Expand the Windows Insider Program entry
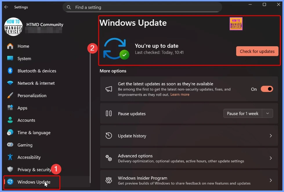This screenshot has width=284, height=192. coord(271,180)
